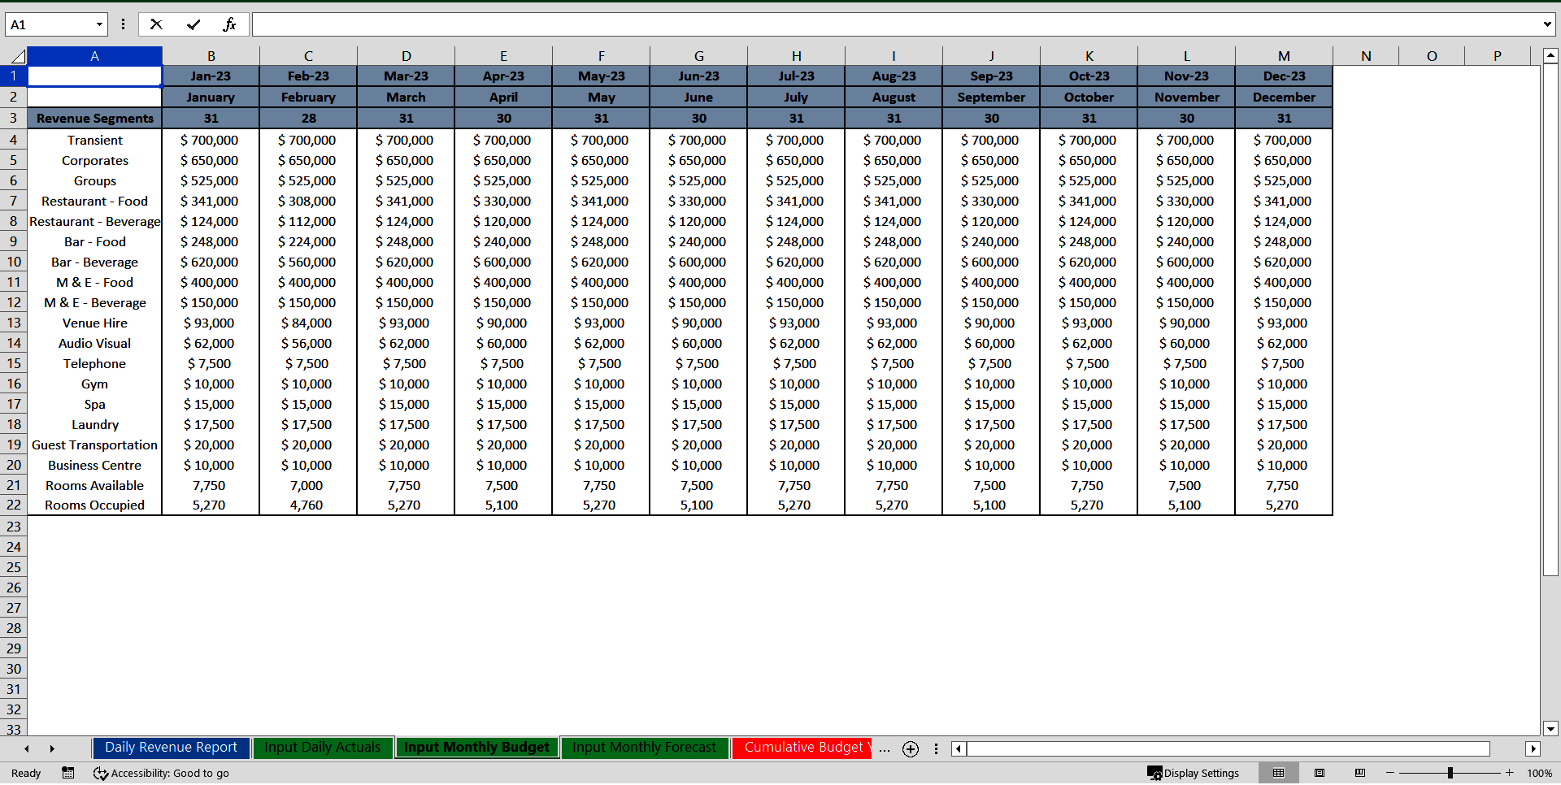Click the vertical scrollbar down arrow

click(1550, 729)
